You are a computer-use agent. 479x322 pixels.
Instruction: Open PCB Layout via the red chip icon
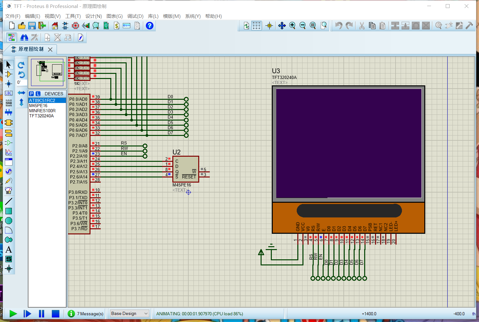tap(75, 26)
